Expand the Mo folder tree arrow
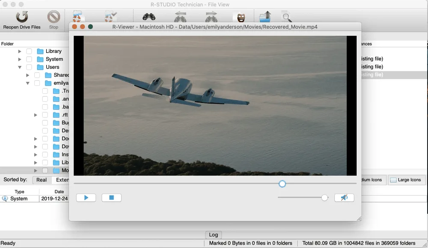Viewport: 428px width, 248px height. click(x=36, y=171)
